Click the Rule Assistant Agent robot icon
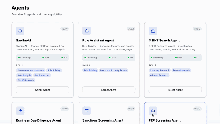The height and width of the screenshot is (124, 220). (87, 31)
